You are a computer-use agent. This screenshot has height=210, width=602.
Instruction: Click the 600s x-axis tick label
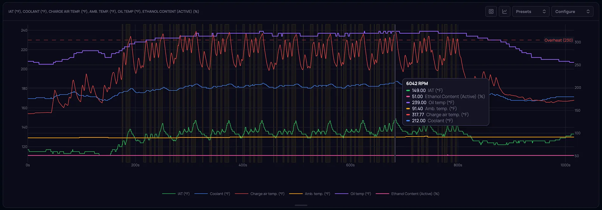350,165
